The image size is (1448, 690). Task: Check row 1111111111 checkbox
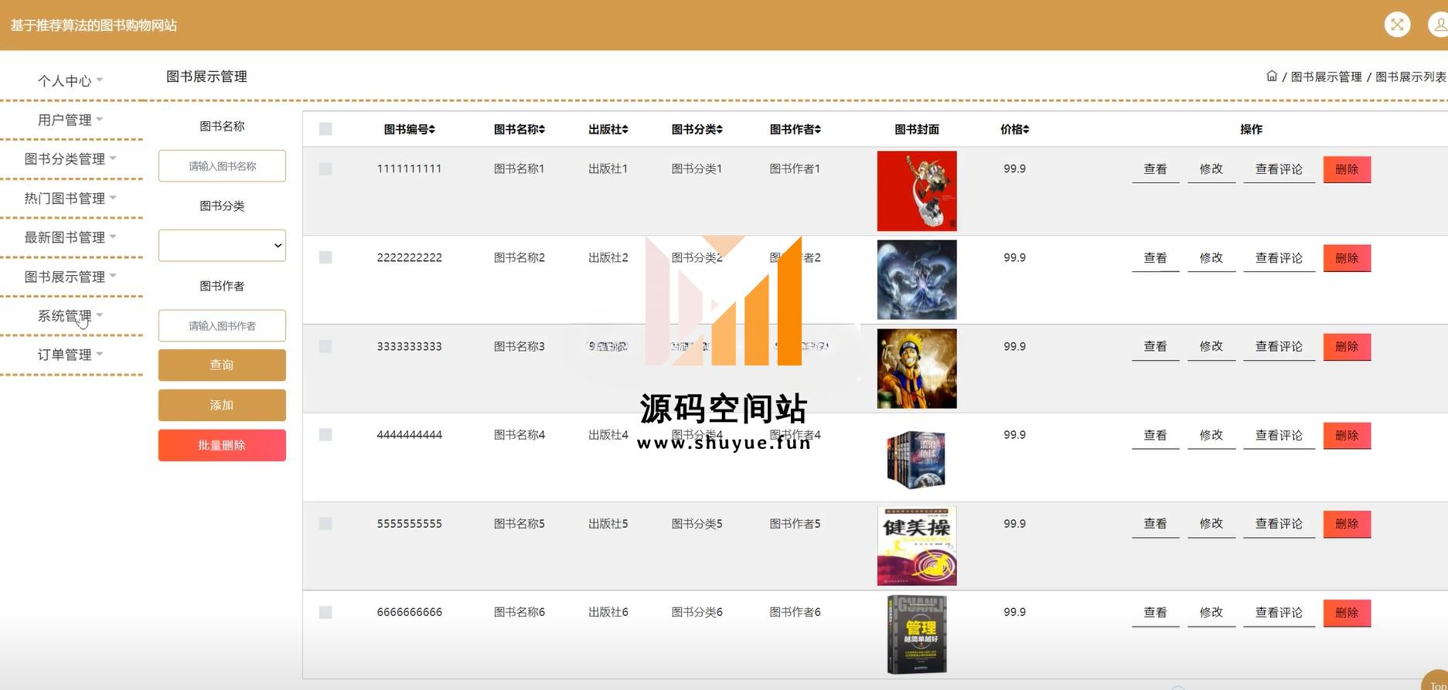(325, 168)
